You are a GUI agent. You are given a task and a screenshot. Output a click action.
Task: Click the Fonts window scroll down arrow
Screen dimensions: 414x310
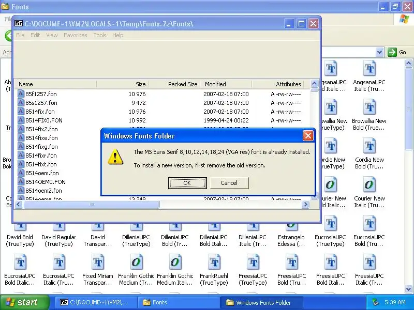click(408, 289)
